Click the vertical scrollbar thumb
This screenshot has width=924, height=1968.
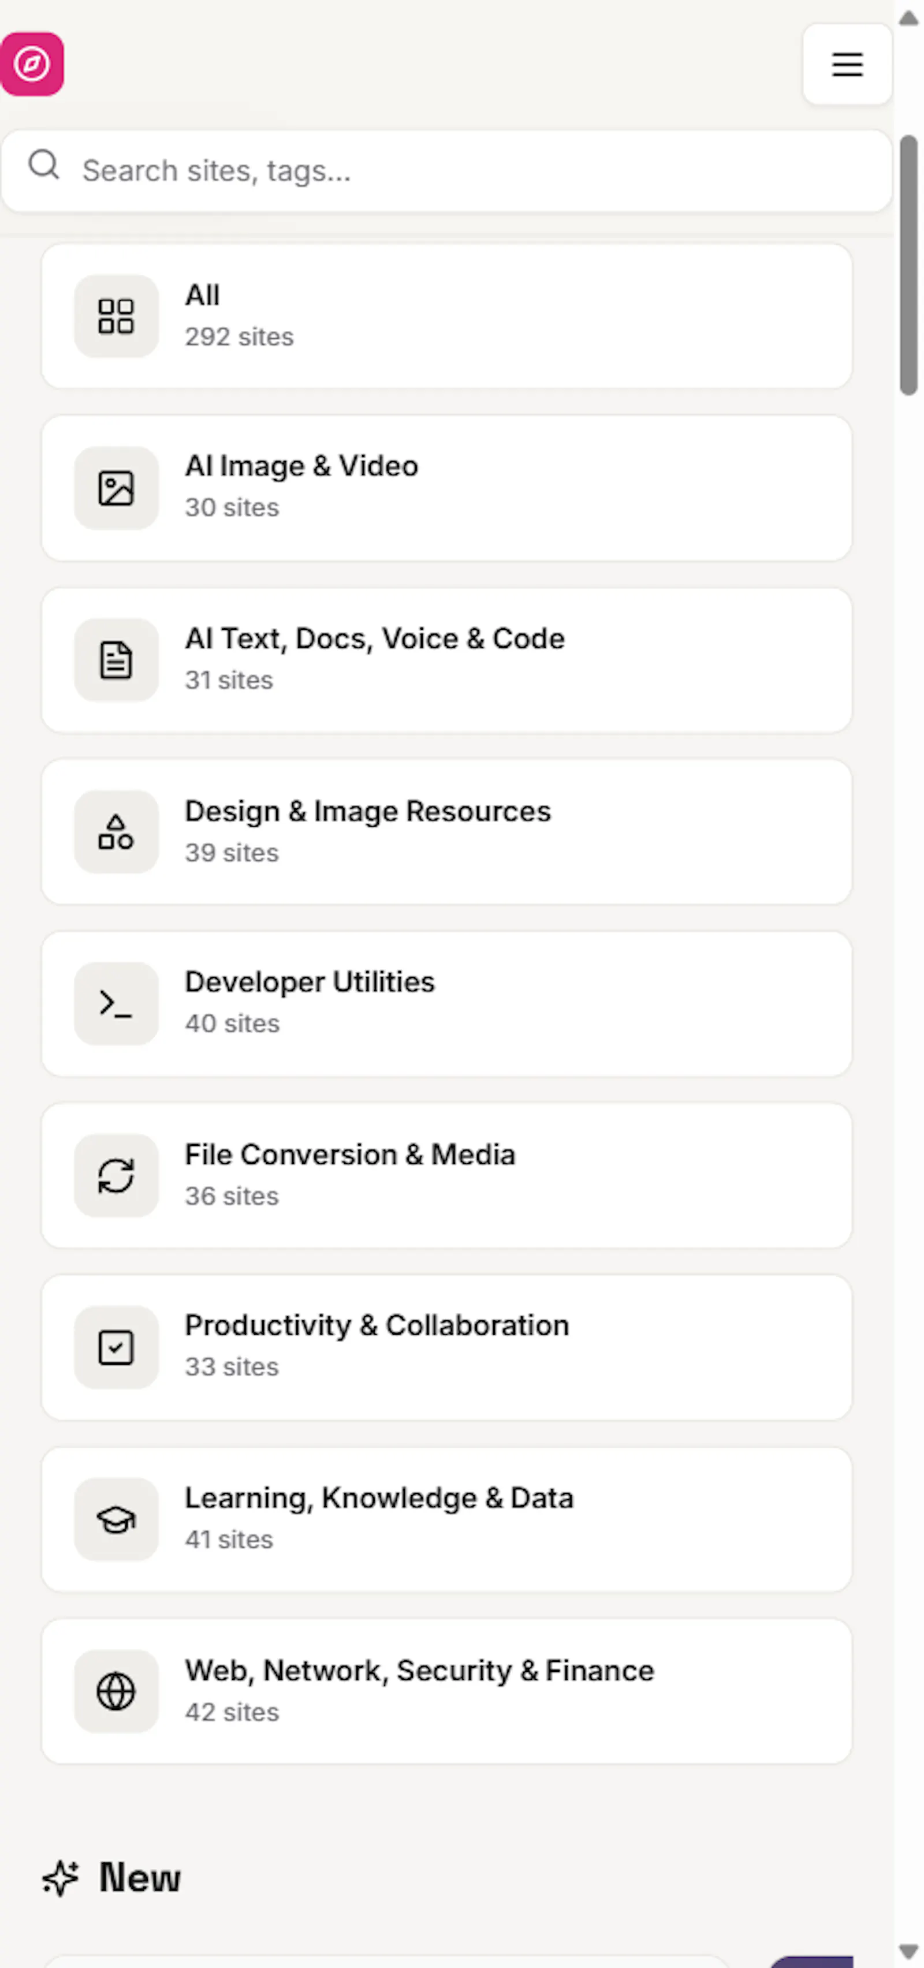click(x=909, y=265)
